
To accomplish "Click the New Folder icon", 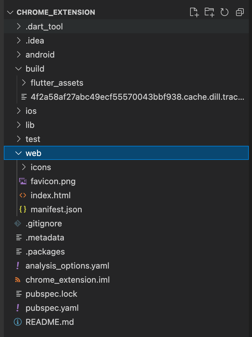I will pos(209,12).
